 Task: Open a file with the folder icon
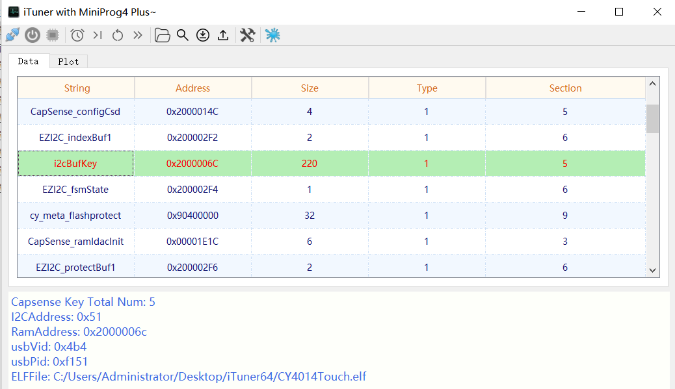click(x=163, y=35)
